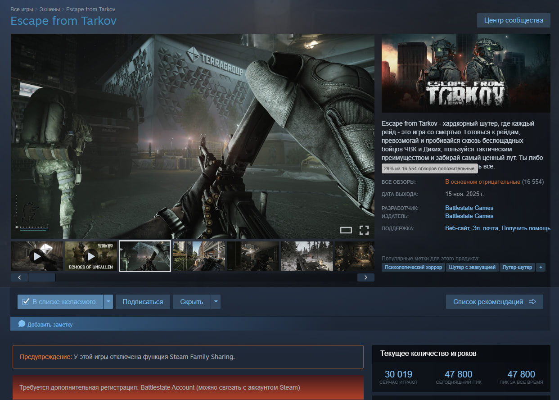Select the 'Лутер-шутер' tag
Screen dimensions: 559x400
(517, 268)
